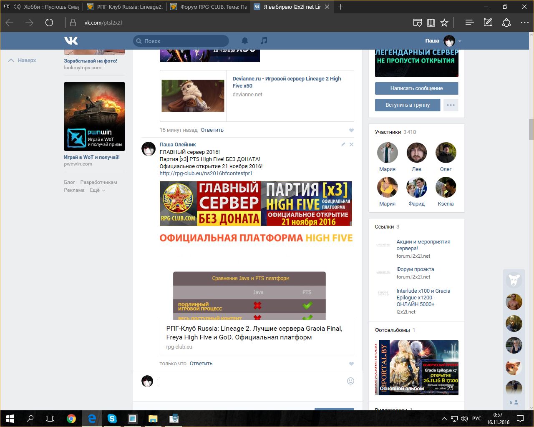This screenshot has width=534, height=427.
Task: Open member Ksenia's avatar
Action: [x=446, y=187]
